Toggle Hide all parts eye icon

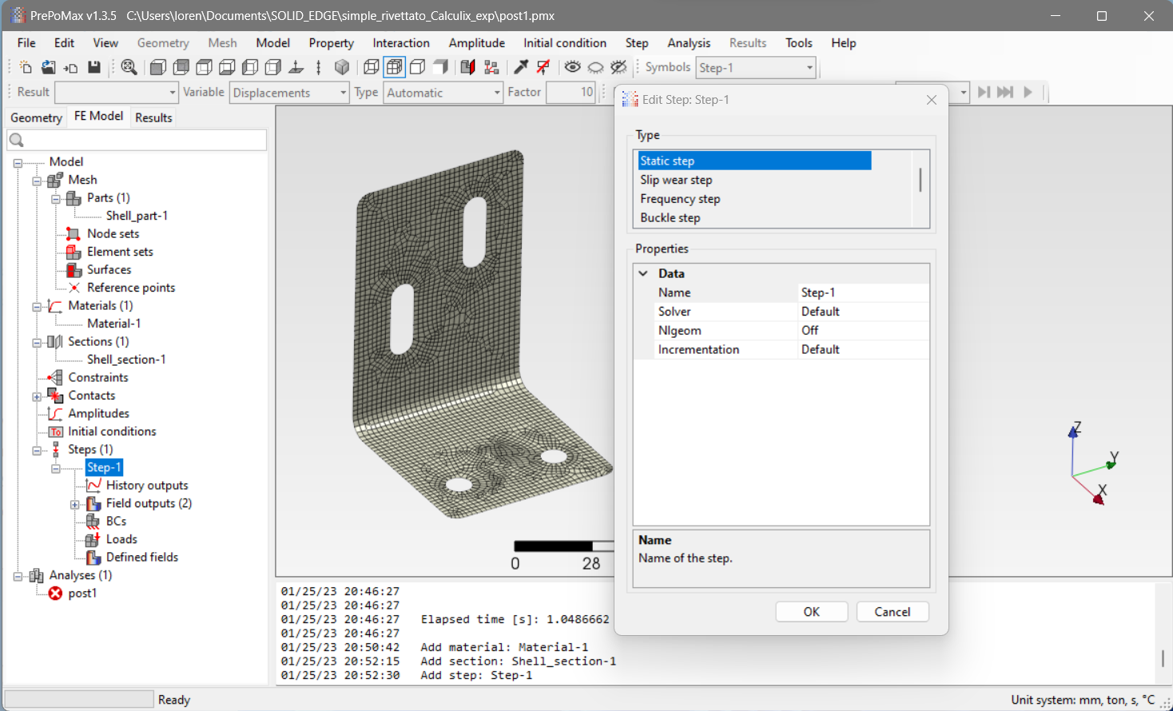pos(595,68)
